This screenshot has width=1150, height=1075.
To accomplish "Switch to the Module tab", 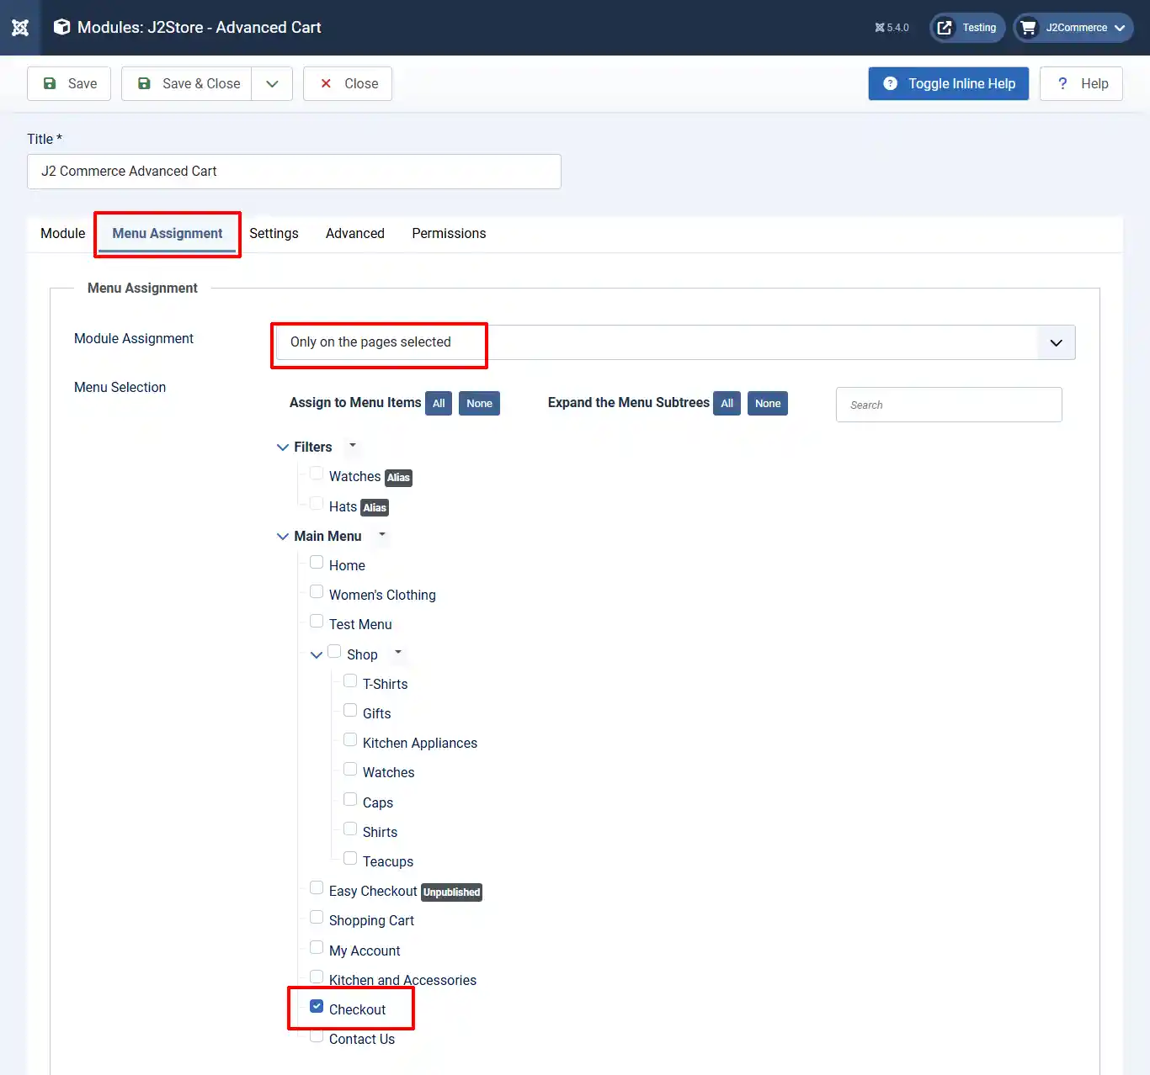I will (63, 234).
